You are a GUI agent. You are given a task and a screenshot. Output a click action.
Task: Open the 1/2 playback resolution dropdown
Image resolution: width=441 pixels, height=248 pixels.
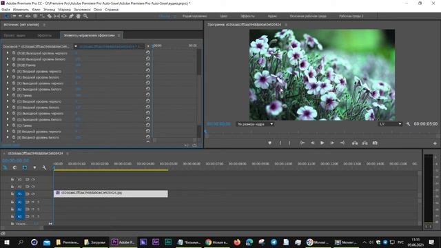pyautogui.click(x=390, y=124)
